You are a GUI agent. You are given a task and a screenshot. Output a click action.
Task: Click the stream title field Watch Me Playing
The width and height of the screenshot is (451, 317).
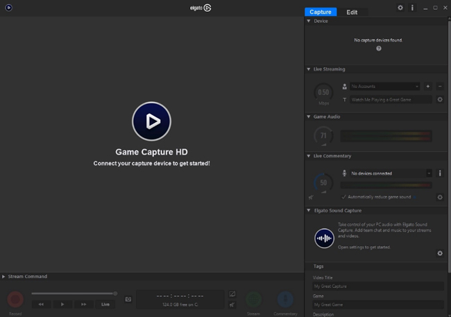tap(391, 99)
